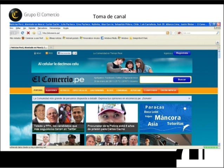Click the El Comercio.pe logo
Viewport: 224px width, 168px height.
coord(58,79)
